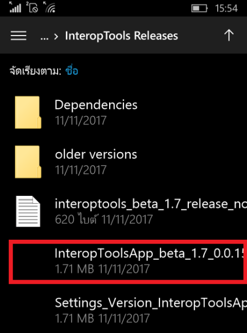Tap the second SIM no-service icon
The height and width of the screenshot is (333, 247).
[32, 7]
